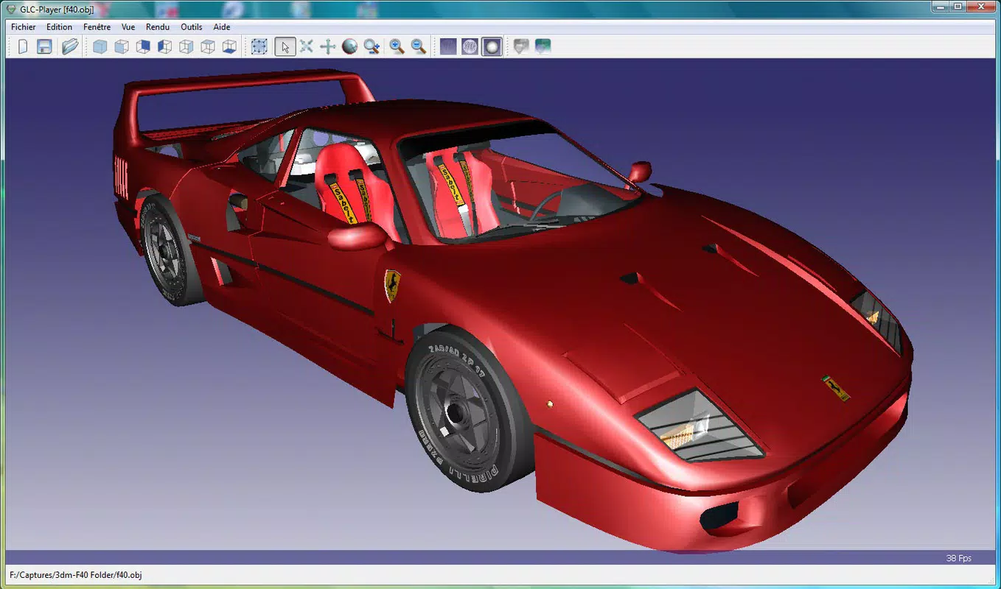
Task: Open the Vue menu
Action: (128, 27)
